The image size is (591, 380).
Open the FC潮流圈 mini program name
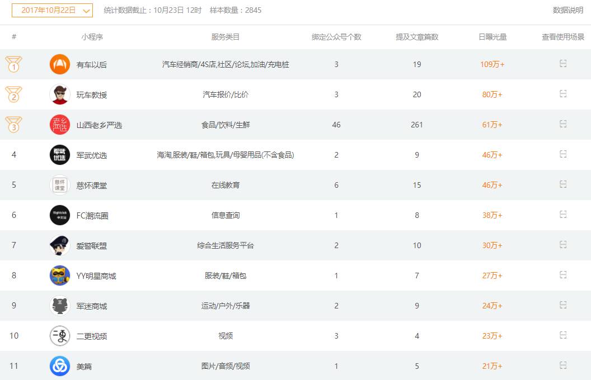[92, 216]
